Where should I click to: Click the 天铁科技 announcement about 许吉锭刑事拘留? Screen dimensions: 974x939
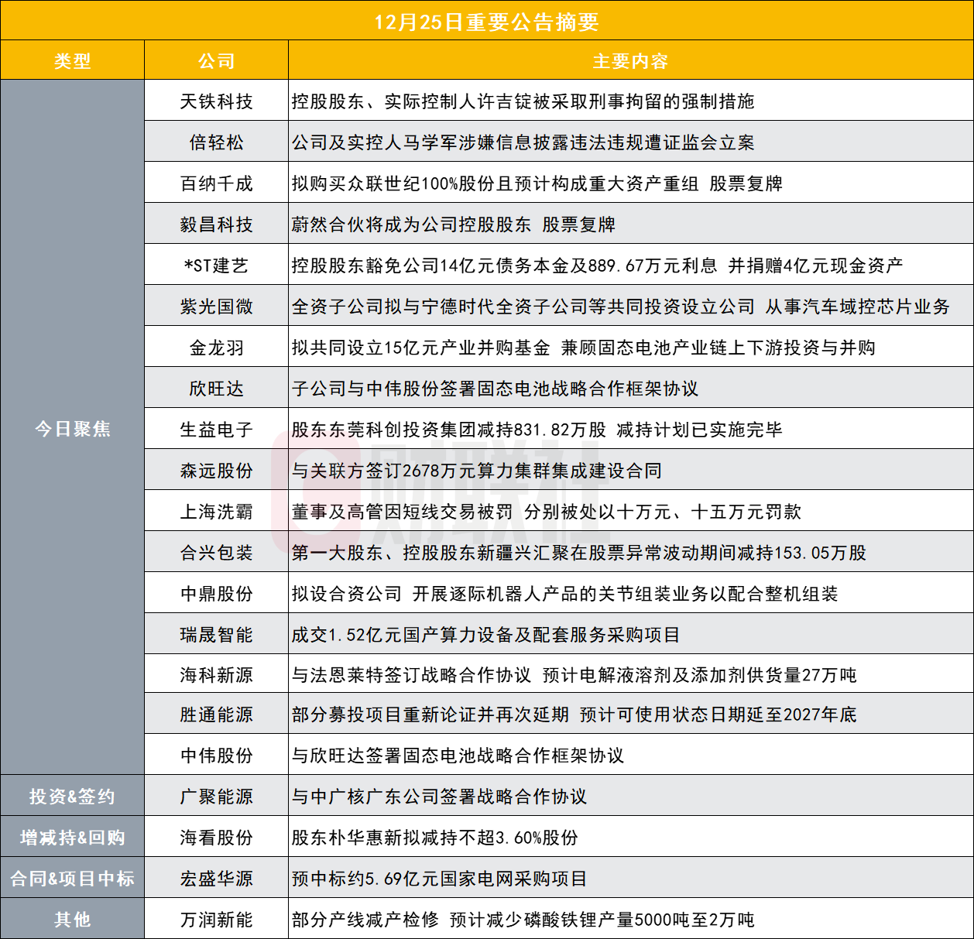tap(523, 101)
